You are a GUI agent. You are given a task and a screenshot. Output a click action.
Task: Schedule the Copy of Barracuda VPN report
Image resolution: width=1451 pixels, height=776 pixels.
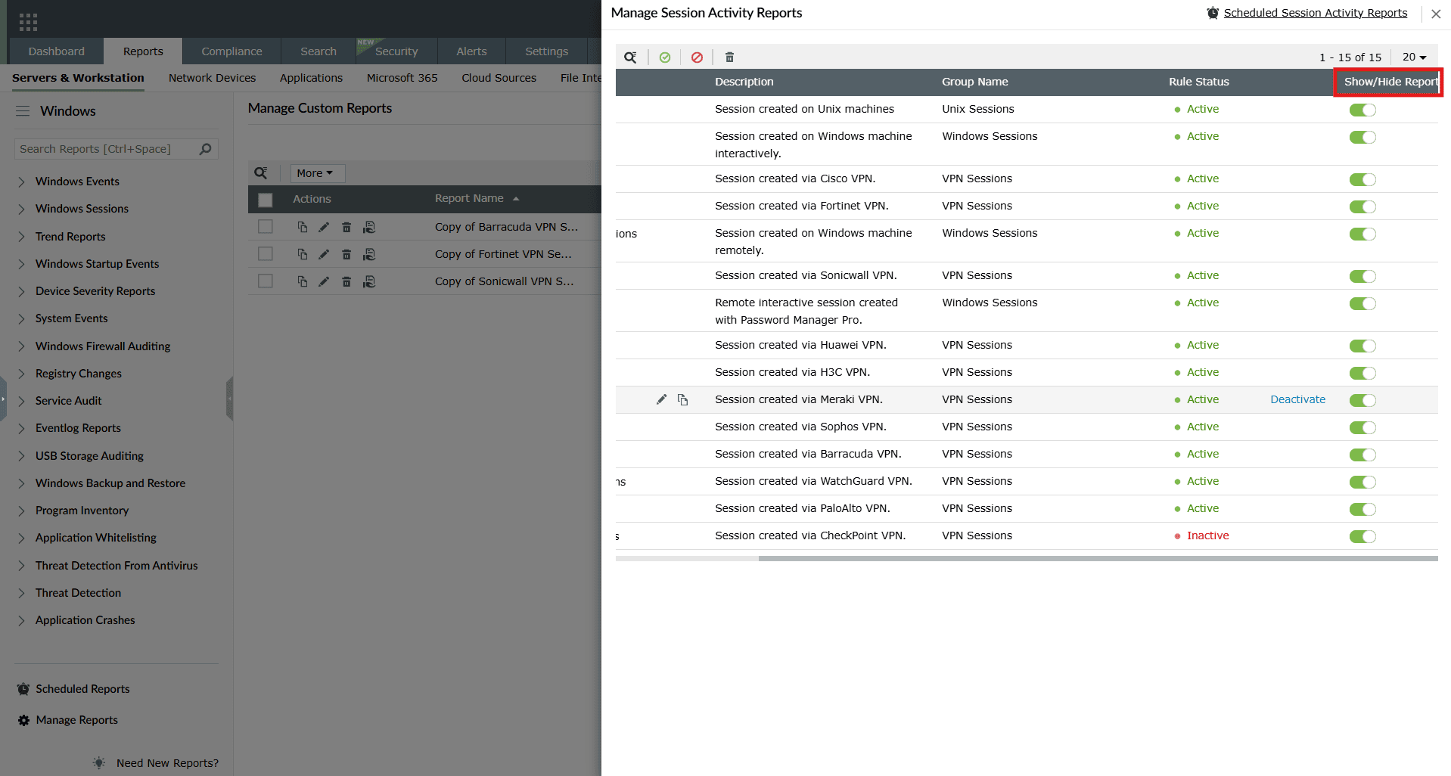[x=369, y=227]
